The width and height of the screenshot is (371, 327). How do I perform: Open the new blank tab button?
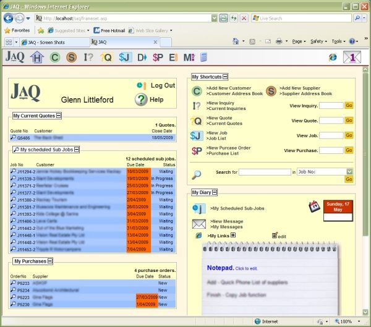point(166,43)
